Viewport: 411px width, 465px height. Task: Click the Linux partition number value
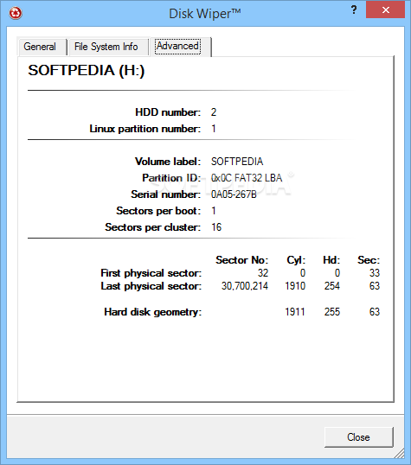point(214,129)
